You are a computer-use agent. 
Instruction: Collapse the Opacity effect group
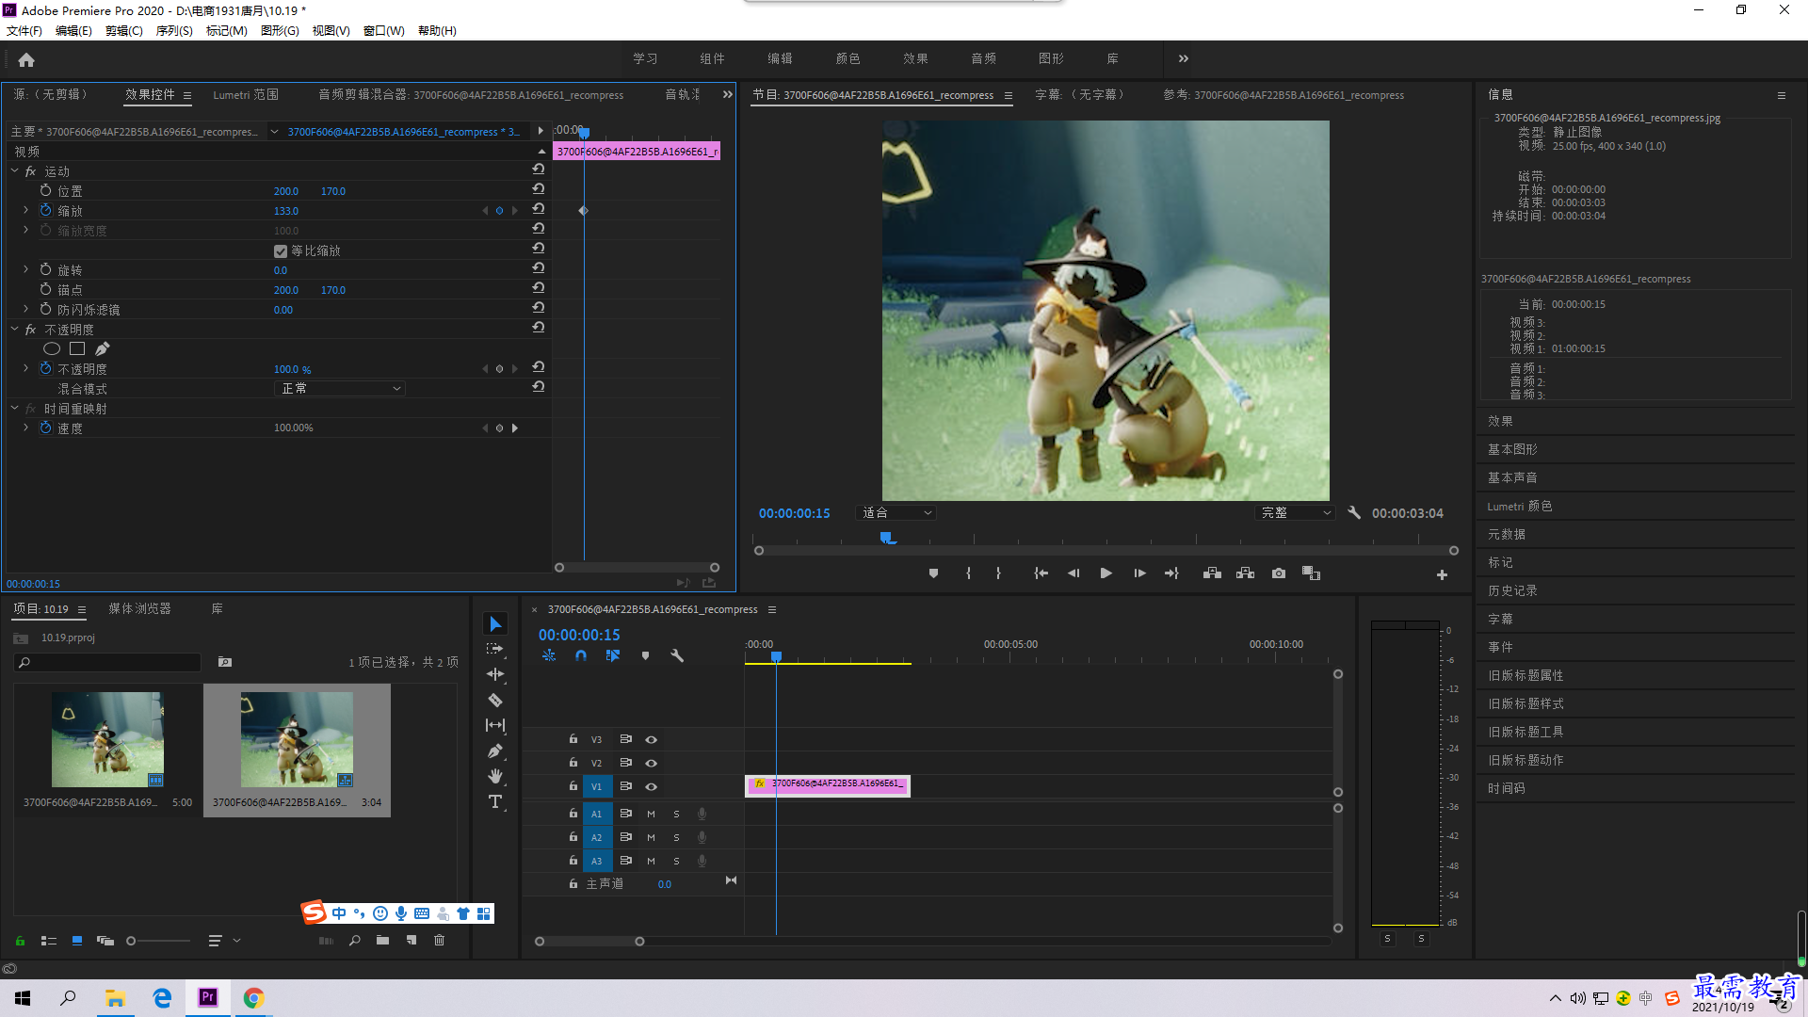coord(15,330)
